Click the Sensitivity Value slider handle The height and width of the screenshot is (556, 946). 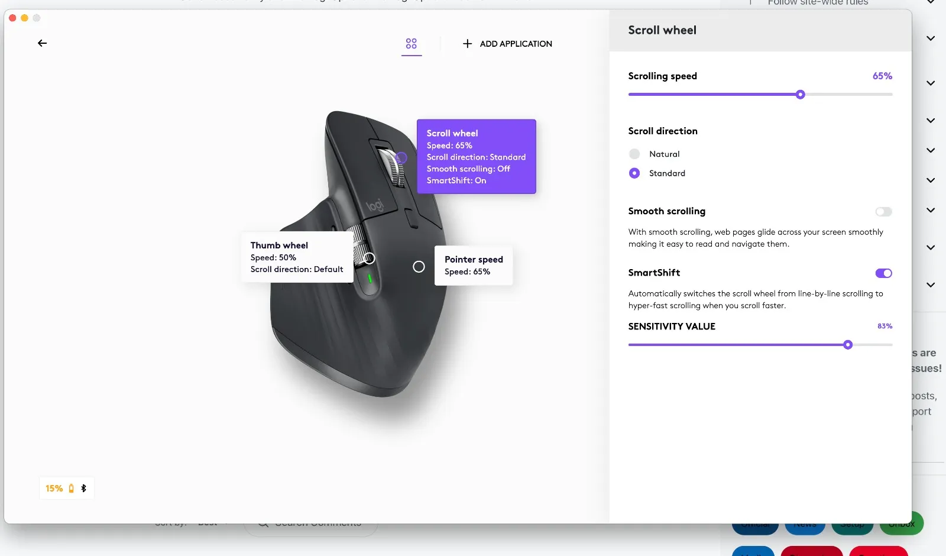coord(848,345)
